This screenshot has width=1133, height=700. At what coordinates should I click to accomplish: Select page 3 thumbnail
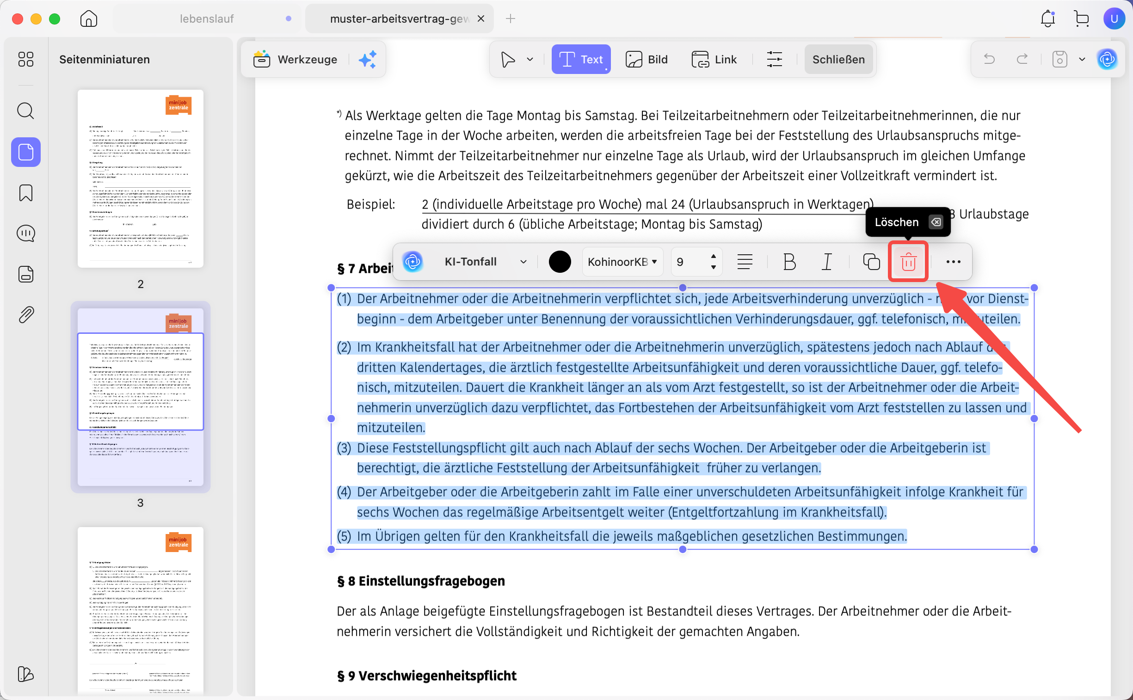pos(140,397)
